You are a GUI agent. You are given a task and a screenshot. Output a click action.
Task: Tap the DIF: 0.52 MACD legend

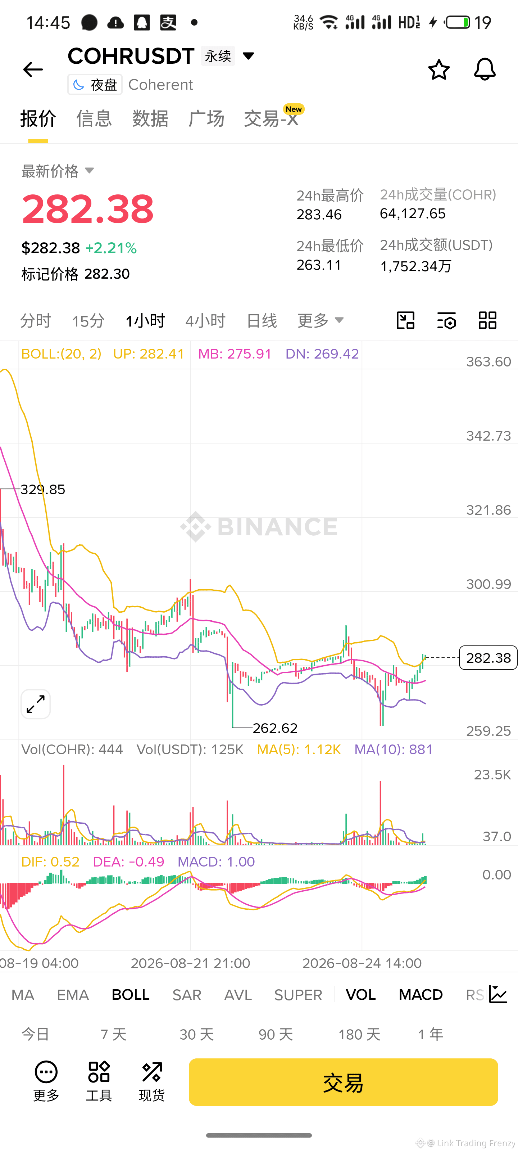click(50, 862)
